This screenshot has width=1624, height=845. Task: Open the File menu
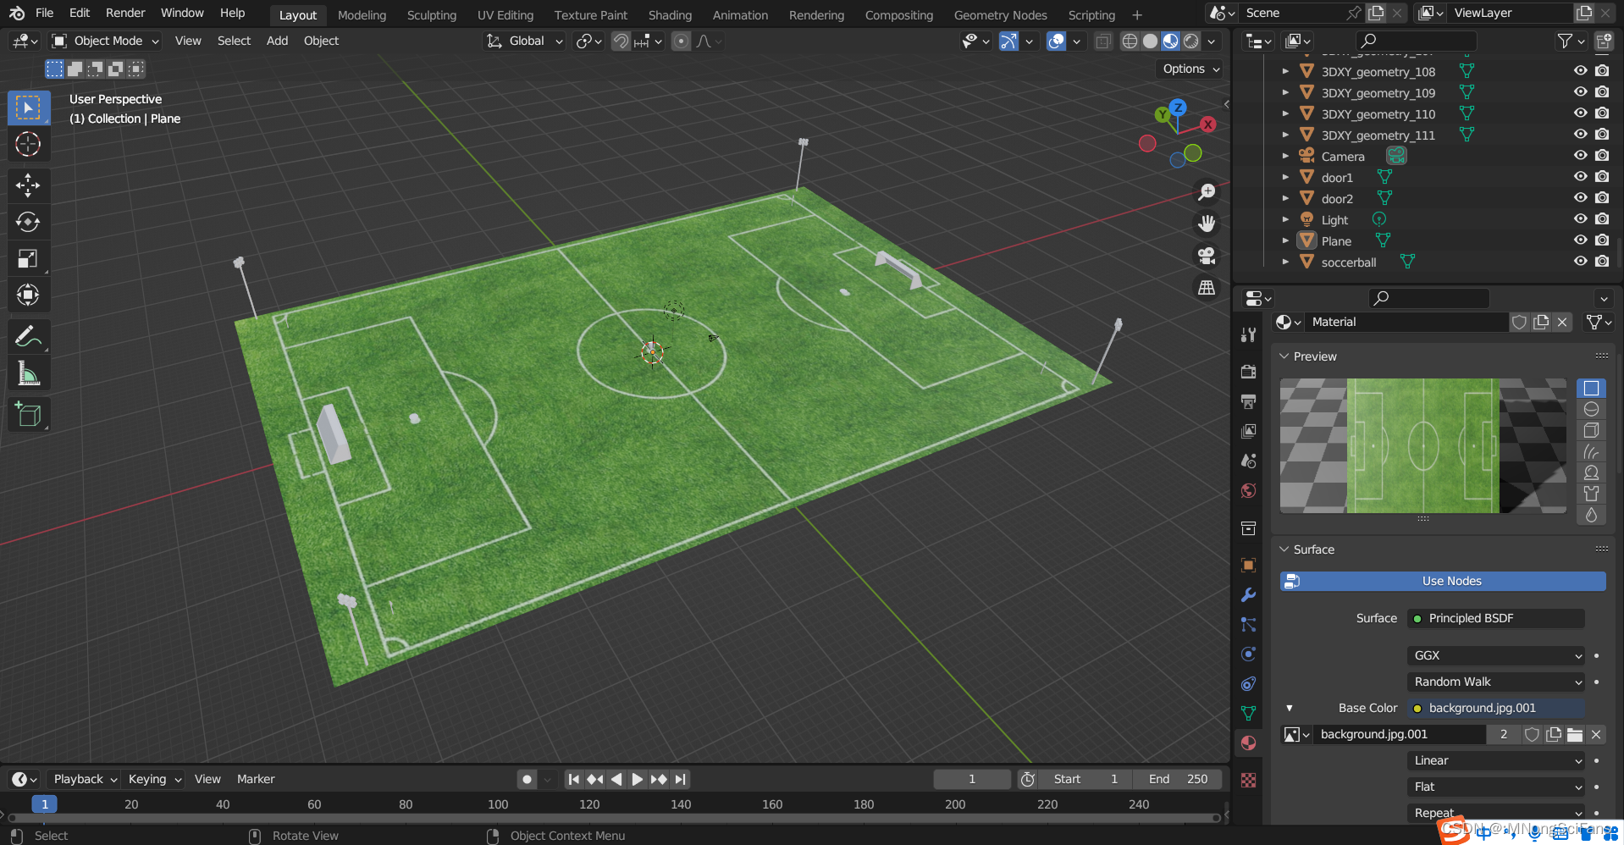click(45, 13)
